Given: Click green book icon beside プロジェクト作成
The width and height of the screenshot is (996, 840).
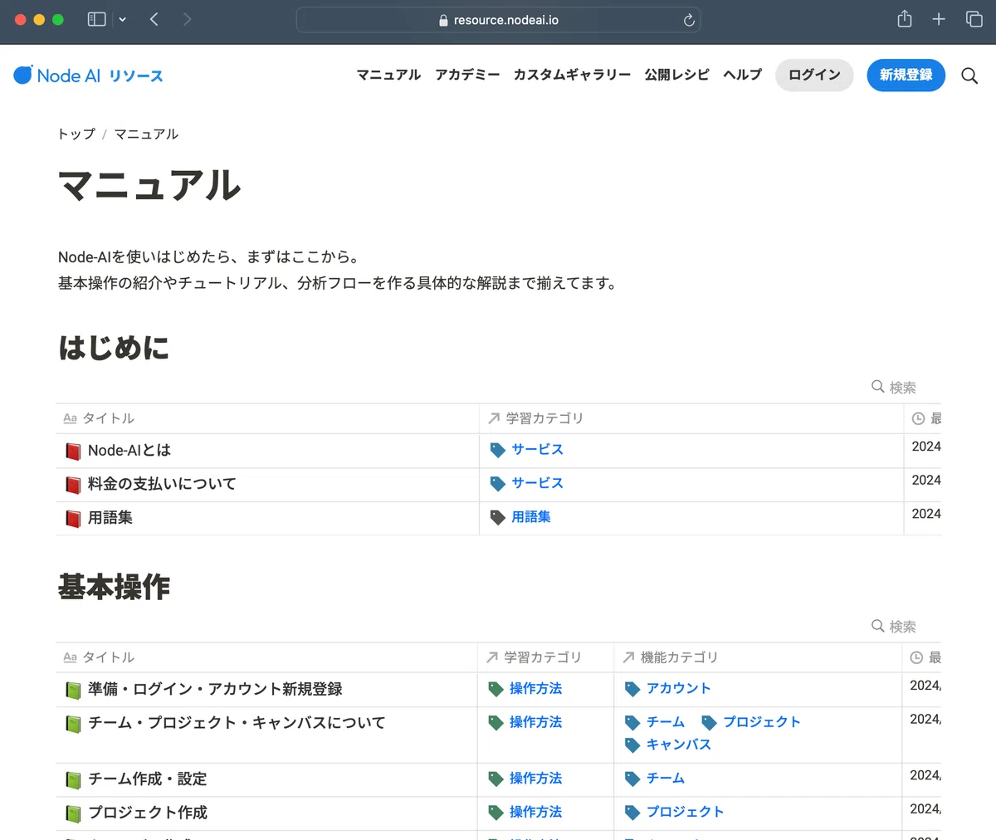Looking at the screenshot, I should coord(73,813).
